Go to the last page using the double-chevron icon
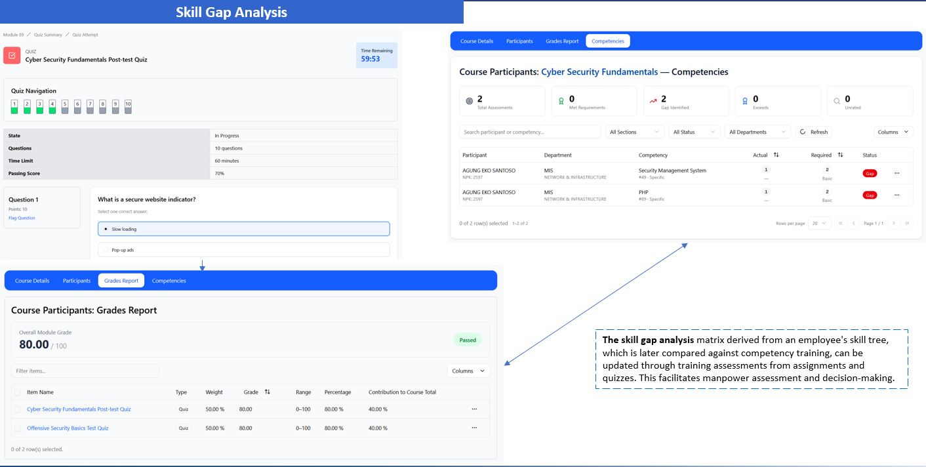The image size is (926, 467). (x=907, y=223)
